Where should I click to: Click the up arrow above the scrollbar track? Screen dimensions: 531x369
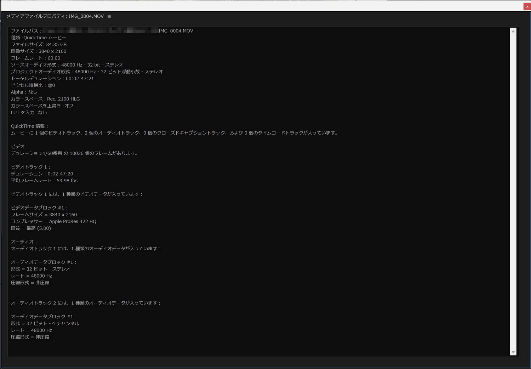[x=513, y=31]
